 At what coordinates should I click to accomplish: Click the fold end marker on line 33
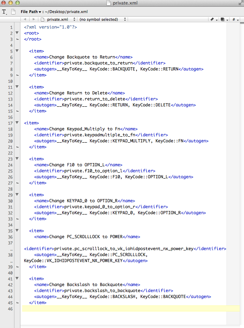click(18, 219)
